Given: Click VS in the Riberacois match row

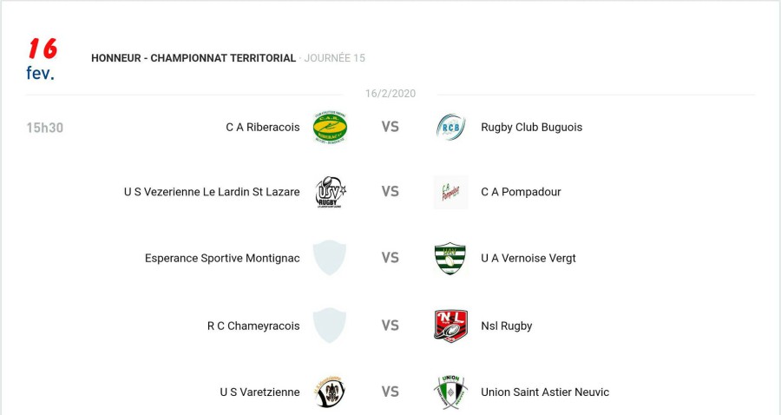Looking at the screenshot, I should [x=390, y=128].
